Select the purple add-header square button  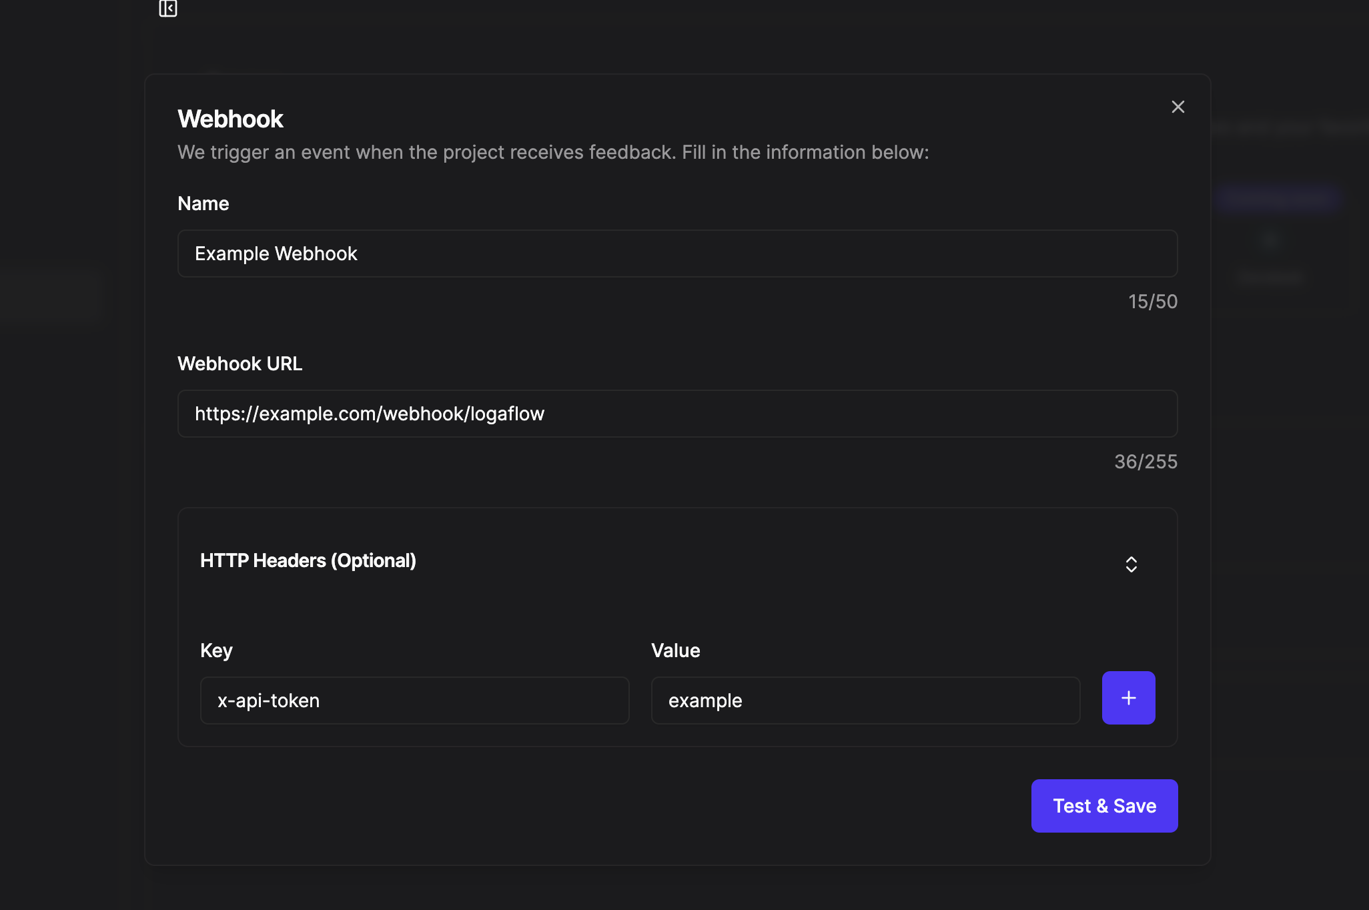tap(1127, 698)
